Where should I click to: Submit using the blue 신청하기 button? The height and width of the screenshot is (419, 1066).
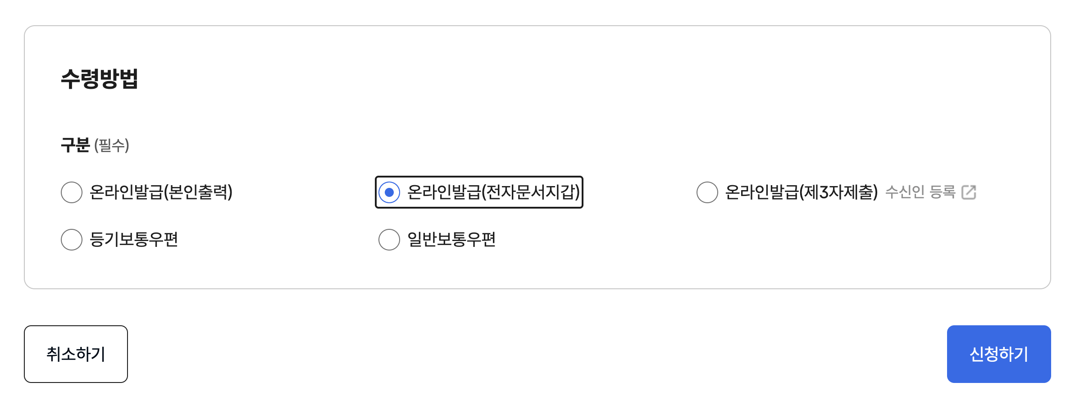[999, 354]
